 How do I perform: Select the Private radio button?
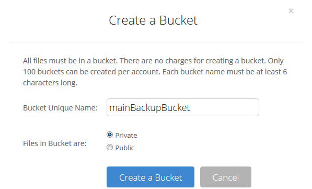(110, 135)
